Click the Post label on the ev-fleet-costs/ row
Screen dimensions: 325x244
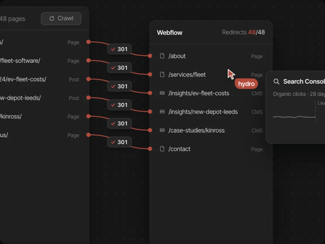(x=74, y=80)
